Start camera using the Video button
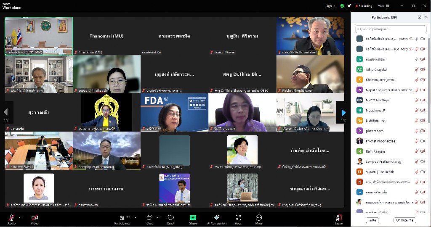This screenshot has width=431, height=227. click(35, 219)
